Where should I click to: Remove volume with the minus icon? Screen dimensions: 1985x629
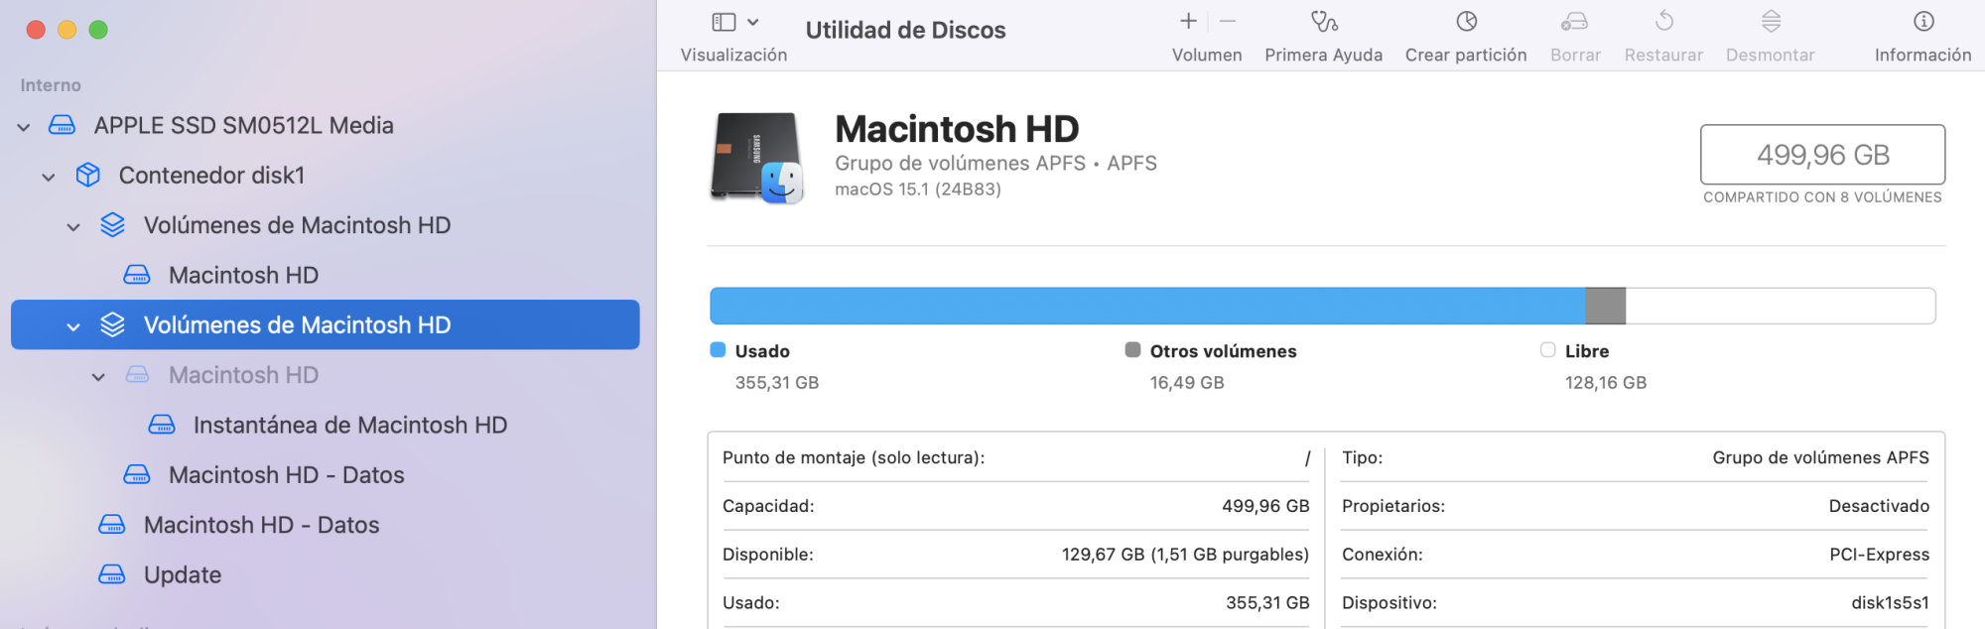click(x=1228, y=21)
